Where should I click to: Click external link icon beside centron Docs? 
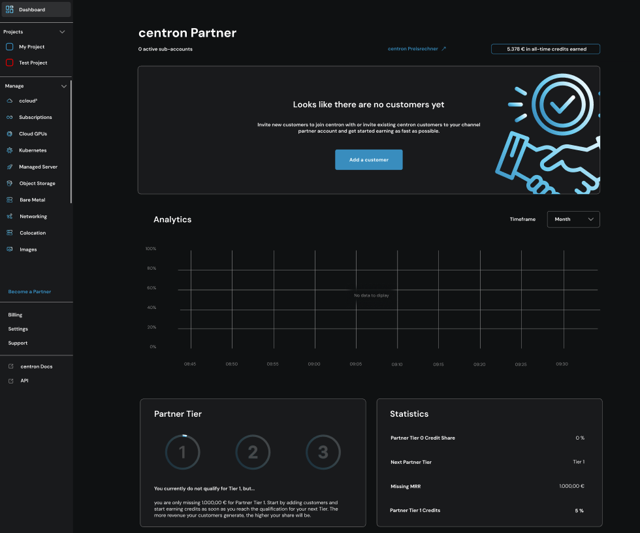point(11,366)
